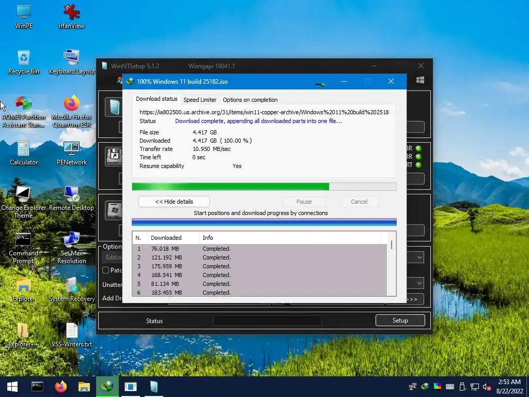Select connection row with 81.134 MB
This screenshot has width=529, height=397.
pyautogui.click(x=260, y=284)
